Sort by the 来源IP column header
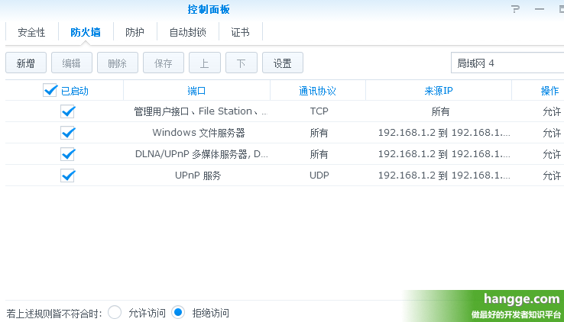Screen dimensions: 564x322 click(439, 91)
